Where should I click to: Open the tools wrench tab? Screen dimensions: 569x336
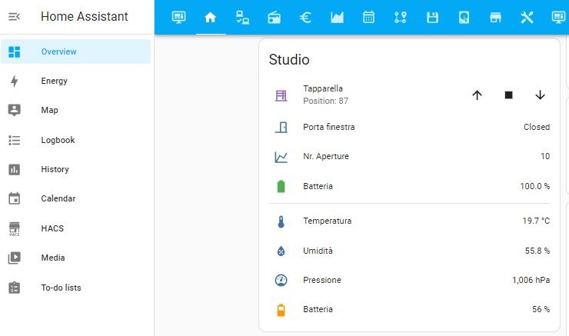click(527, 18)
